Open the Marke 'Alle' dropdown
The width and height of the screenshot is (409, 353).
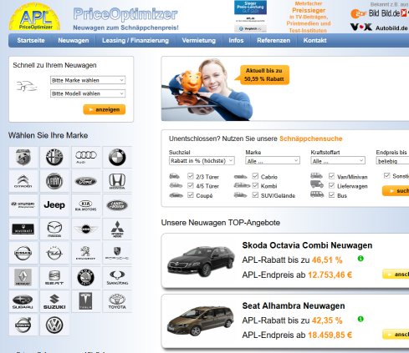point(273,161)
